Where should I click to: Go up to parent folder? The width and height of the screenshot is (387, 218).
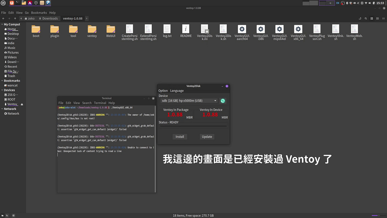(x=15, y=18)
